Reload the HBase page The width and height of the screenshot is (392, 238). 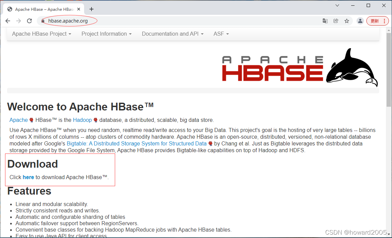pyautogui.click(x=29, y=21)
